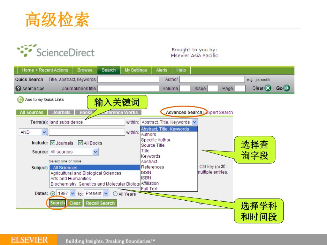Image resolution: width=327 pixels, height=245 pixels.
Task: Switch to the Reference Works tab
Action: [120, 112]
